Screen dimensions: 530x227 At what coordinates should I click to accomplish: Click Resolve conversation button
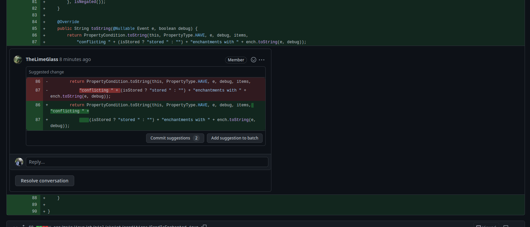(x=45, y=181)
